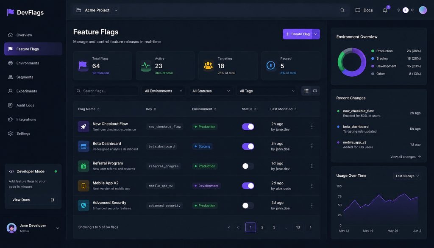Open the All Tags filter

pyautogui.click(x=267, y=91)
